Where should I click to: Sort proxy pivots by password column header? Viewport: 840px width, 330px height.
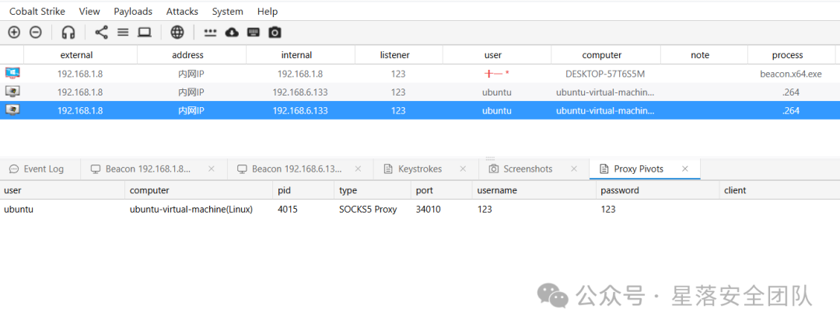click(657, 190)
